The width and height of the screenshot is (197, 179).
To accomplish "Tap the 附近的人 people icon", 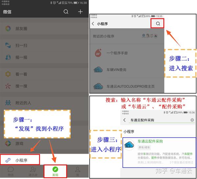I will [8, 103].
